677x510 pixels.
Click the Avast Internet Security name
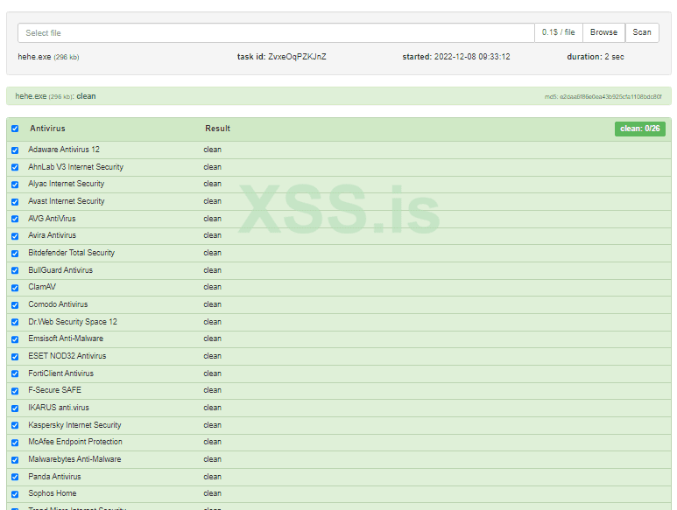point(67,201)
